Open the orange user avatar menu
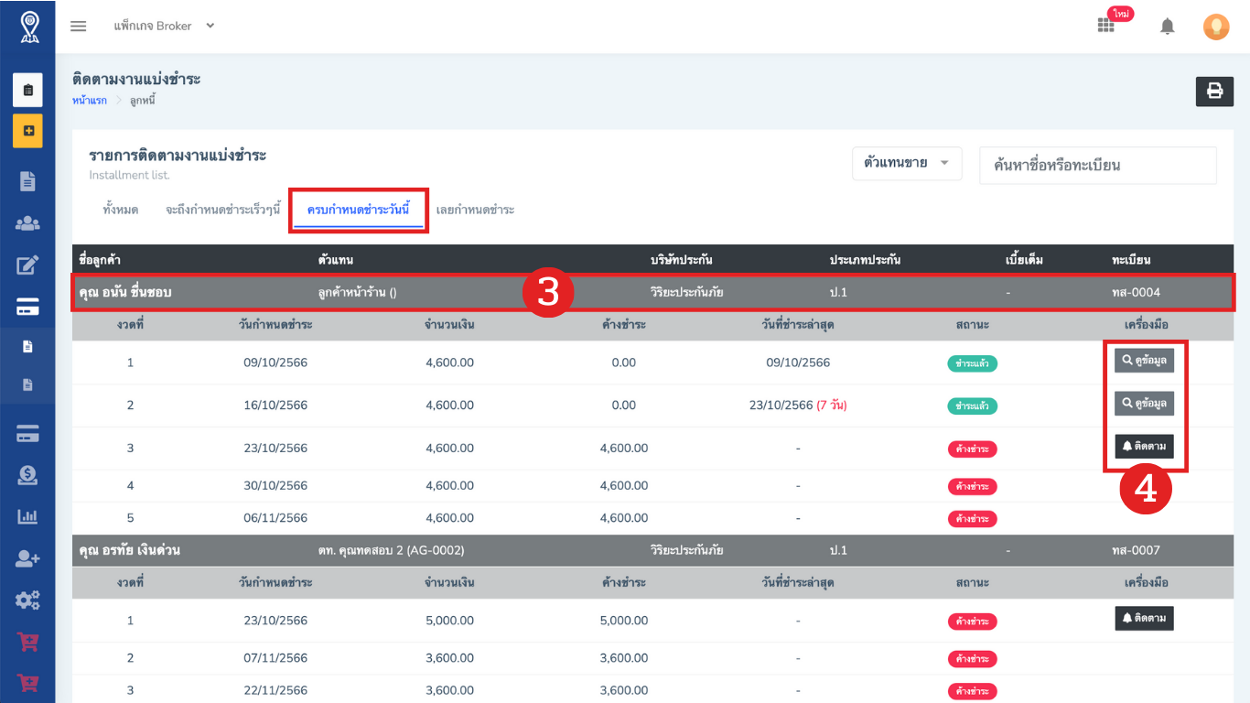1250x703 pixels. [1216, 27]
